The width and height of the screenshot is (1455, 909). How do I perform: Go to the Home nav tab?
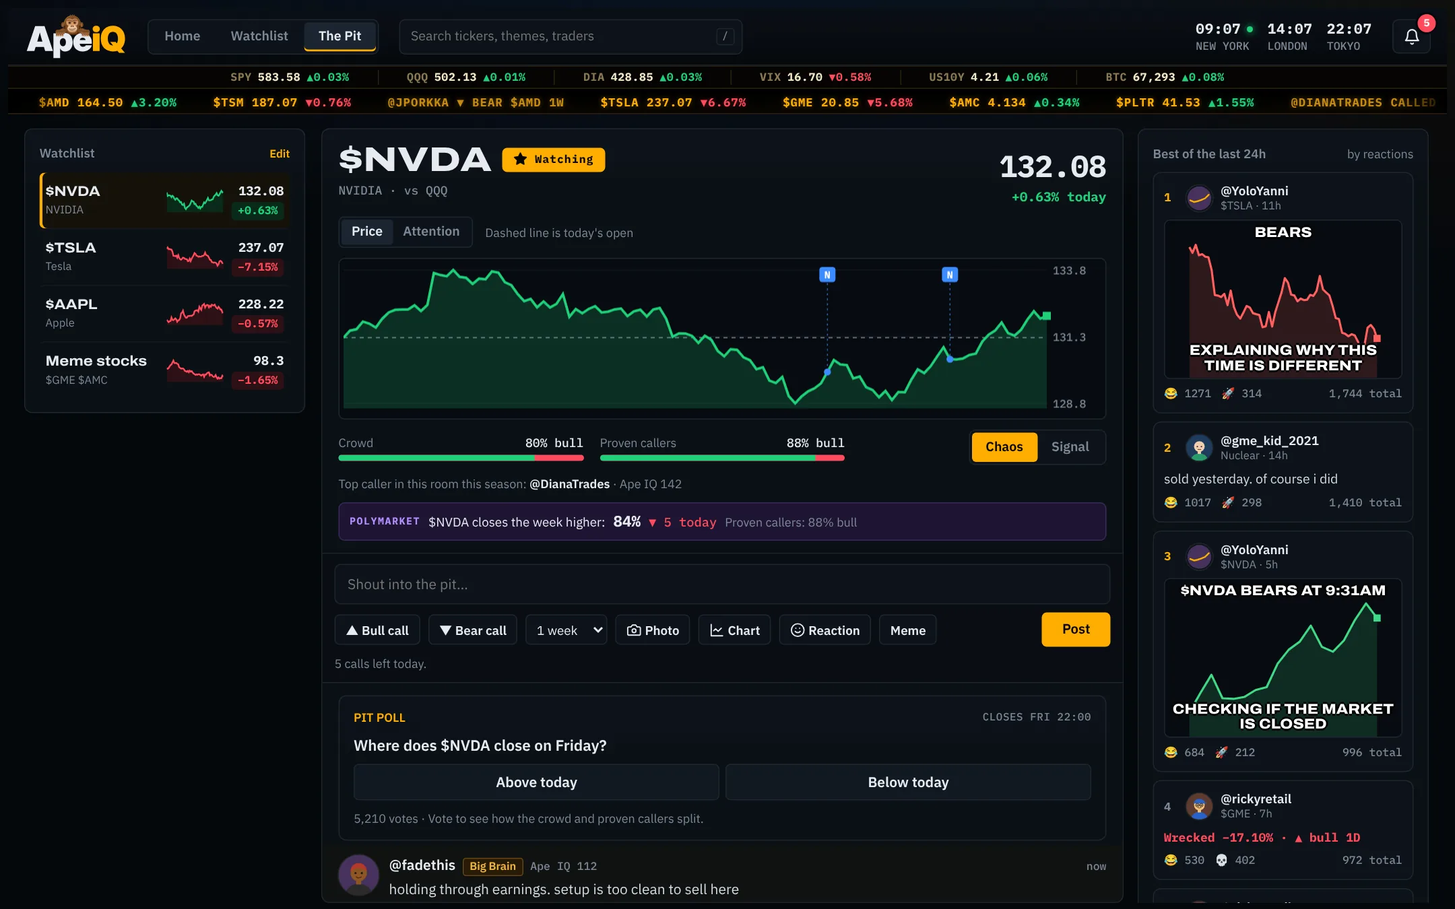pyautogui.click(x=182, y=36)
